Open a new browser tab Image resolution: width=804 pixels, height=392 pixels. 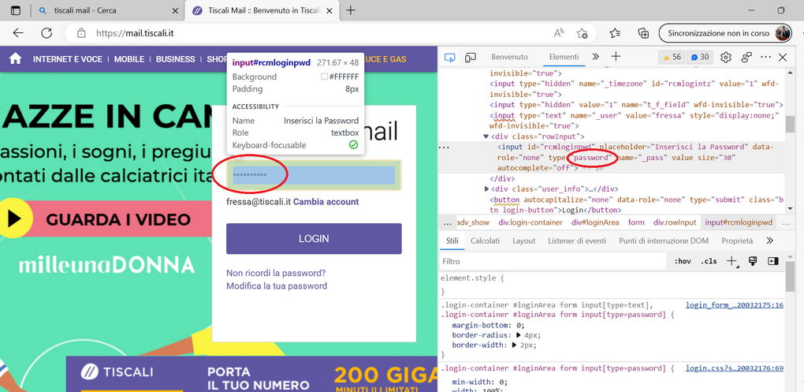[351, 10]
